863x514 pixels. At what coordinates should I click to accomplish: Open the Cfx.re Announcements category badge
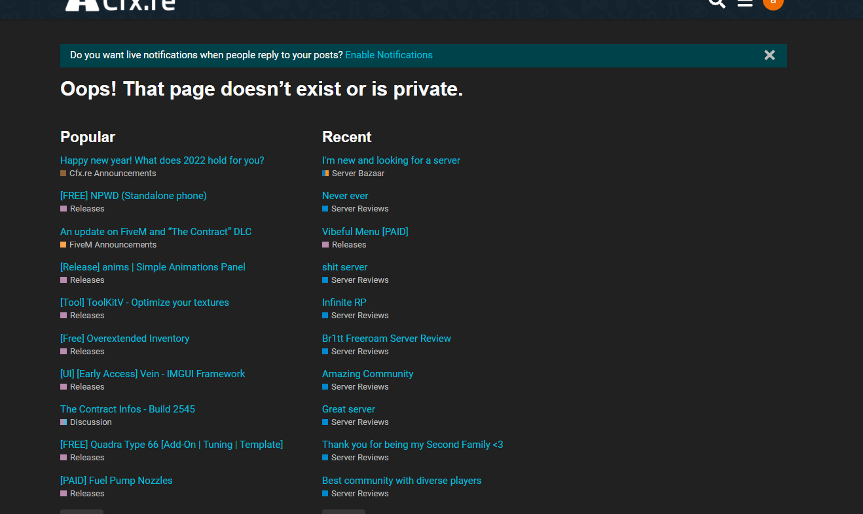click(113, 173)
